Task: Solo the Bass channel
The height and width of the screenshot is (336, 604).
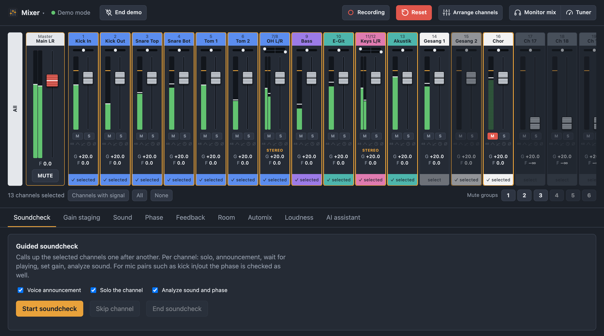Action: coord(313,136)
